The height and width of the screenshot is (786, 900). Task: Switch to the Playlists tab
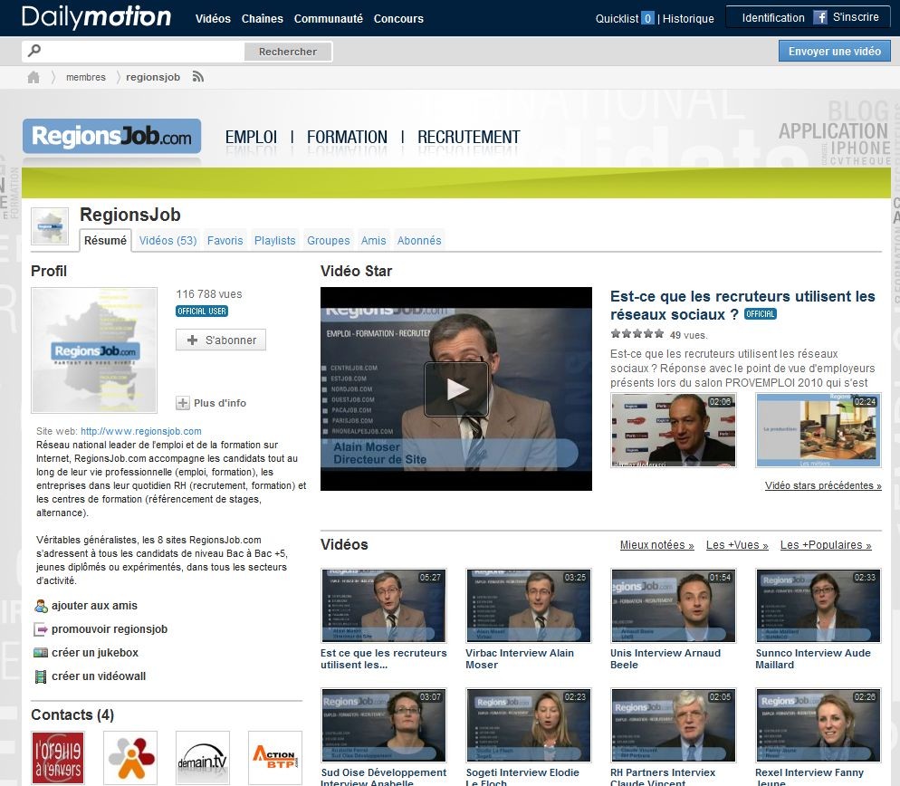[275, 241]
